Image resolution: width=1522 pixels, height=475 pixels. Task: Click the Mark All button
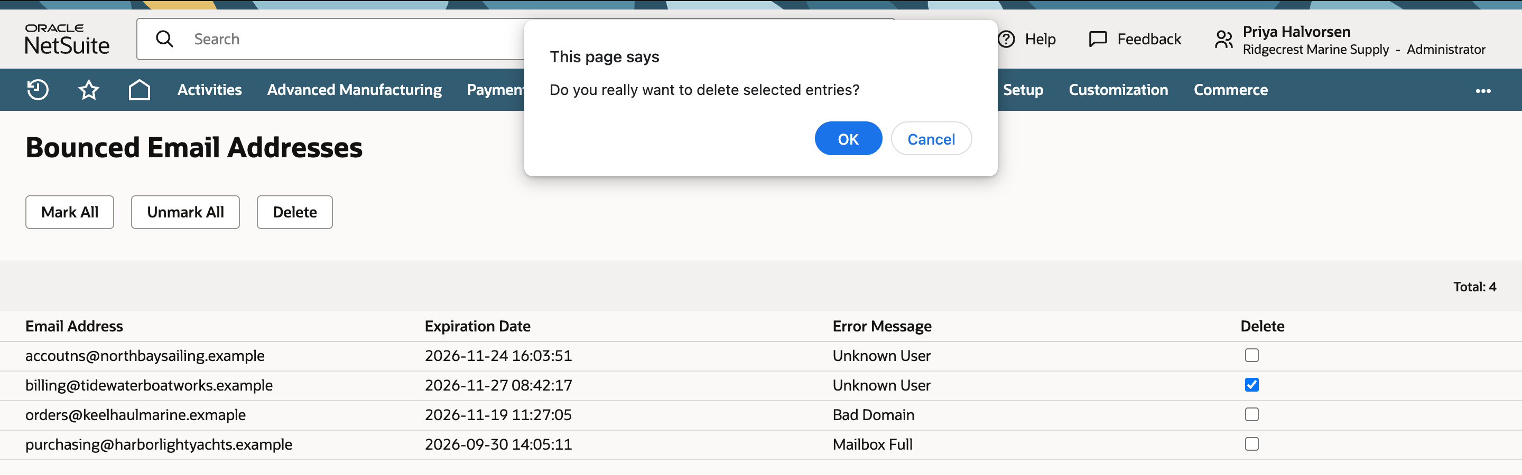tap(70, 212)
